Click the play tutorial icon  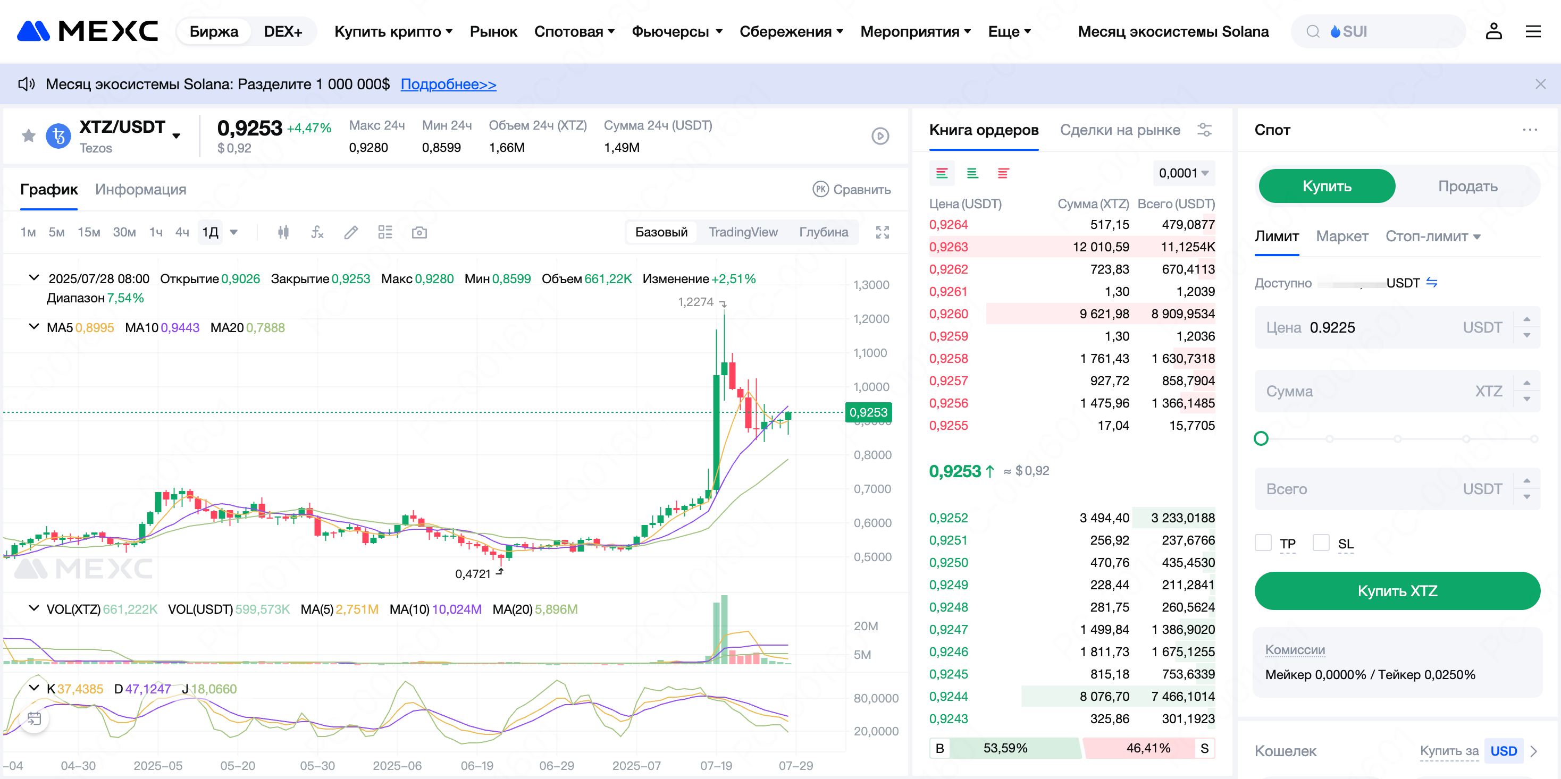[880, 136]
